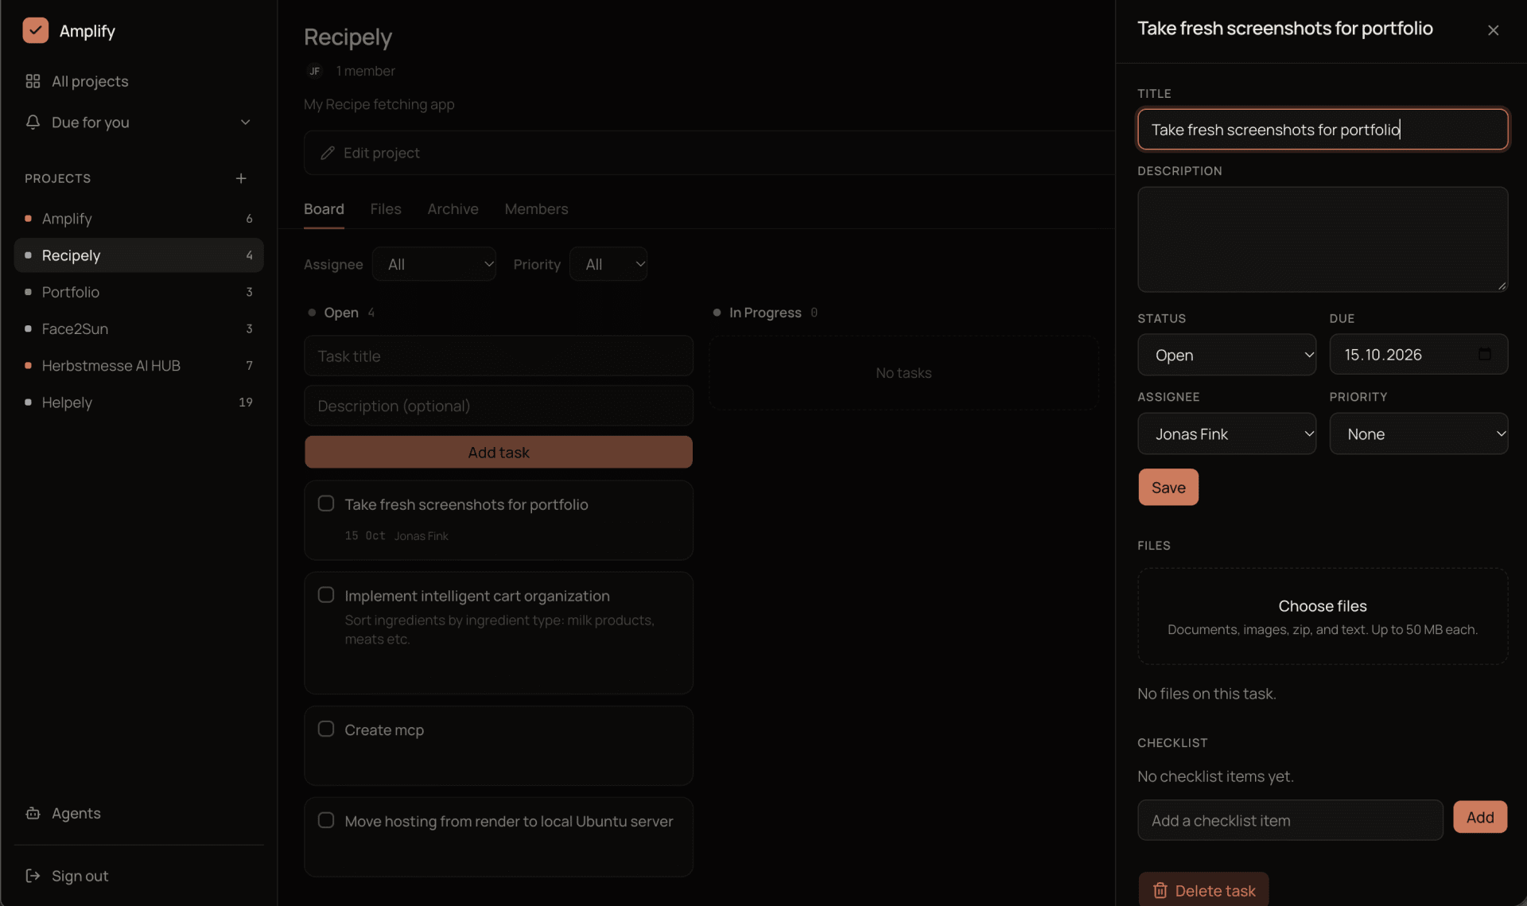Click the Due for you bell icon
Viewport: 1527px width, 906px height.
pos(33,122)
